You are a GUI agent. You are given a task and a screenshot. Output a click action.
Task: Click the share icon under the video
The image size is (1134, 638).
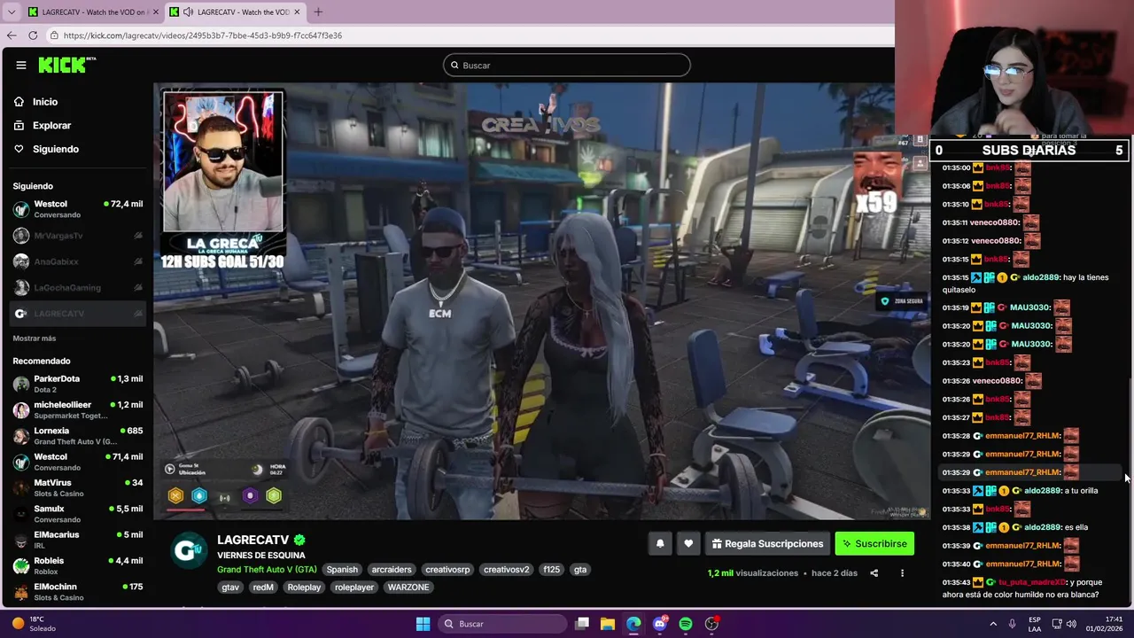click(874, 573)
